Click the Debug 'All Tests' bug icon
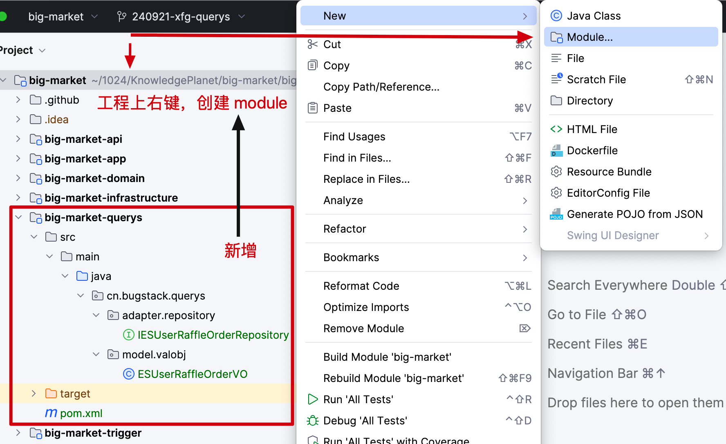726x444 pixels. 313,421
